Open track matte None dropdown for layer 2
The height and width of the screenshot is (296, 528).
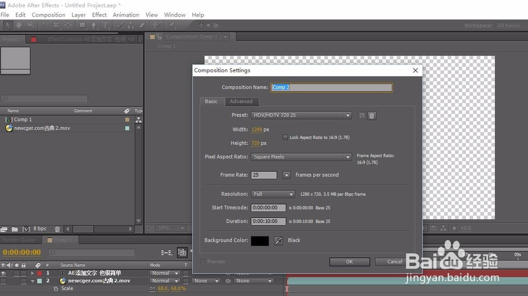206,281
